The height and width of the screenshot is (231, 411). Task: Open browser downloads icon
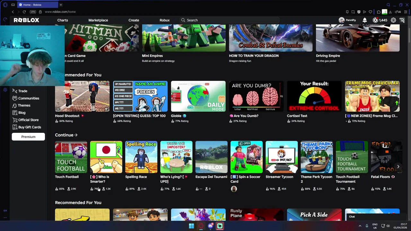pyautogui.click(x=390, y=12)
